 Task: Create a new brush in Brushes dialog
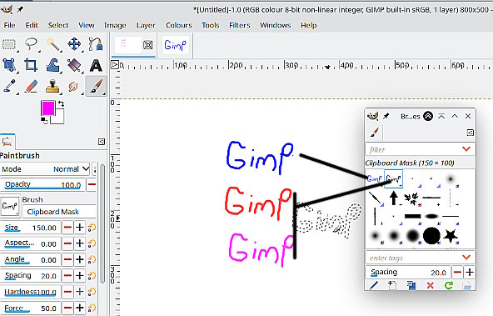pyautogui.click(x=392, y=285)
